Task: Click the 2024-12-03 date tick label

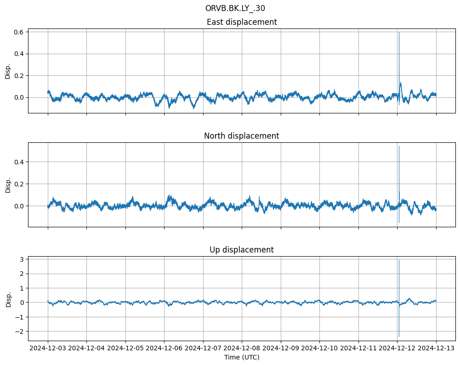Action: click(x=48, y=348)
